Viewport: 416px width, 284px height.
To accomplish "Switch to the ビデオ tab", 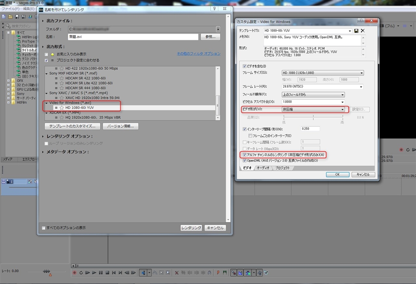I will (247, 168).
